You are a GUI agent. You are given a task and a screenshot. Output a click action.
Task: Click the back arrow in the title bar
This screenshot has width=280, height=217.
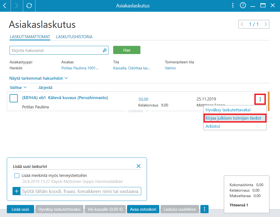tap(5, 6)
